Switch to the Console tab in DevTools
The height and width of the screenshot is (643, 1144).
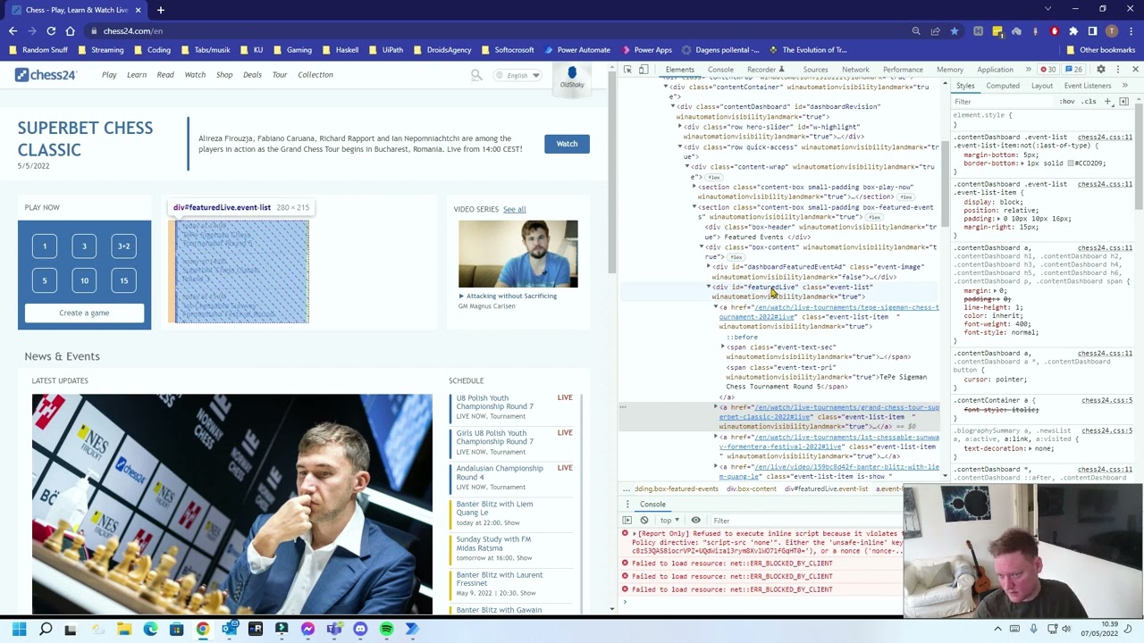720,70
